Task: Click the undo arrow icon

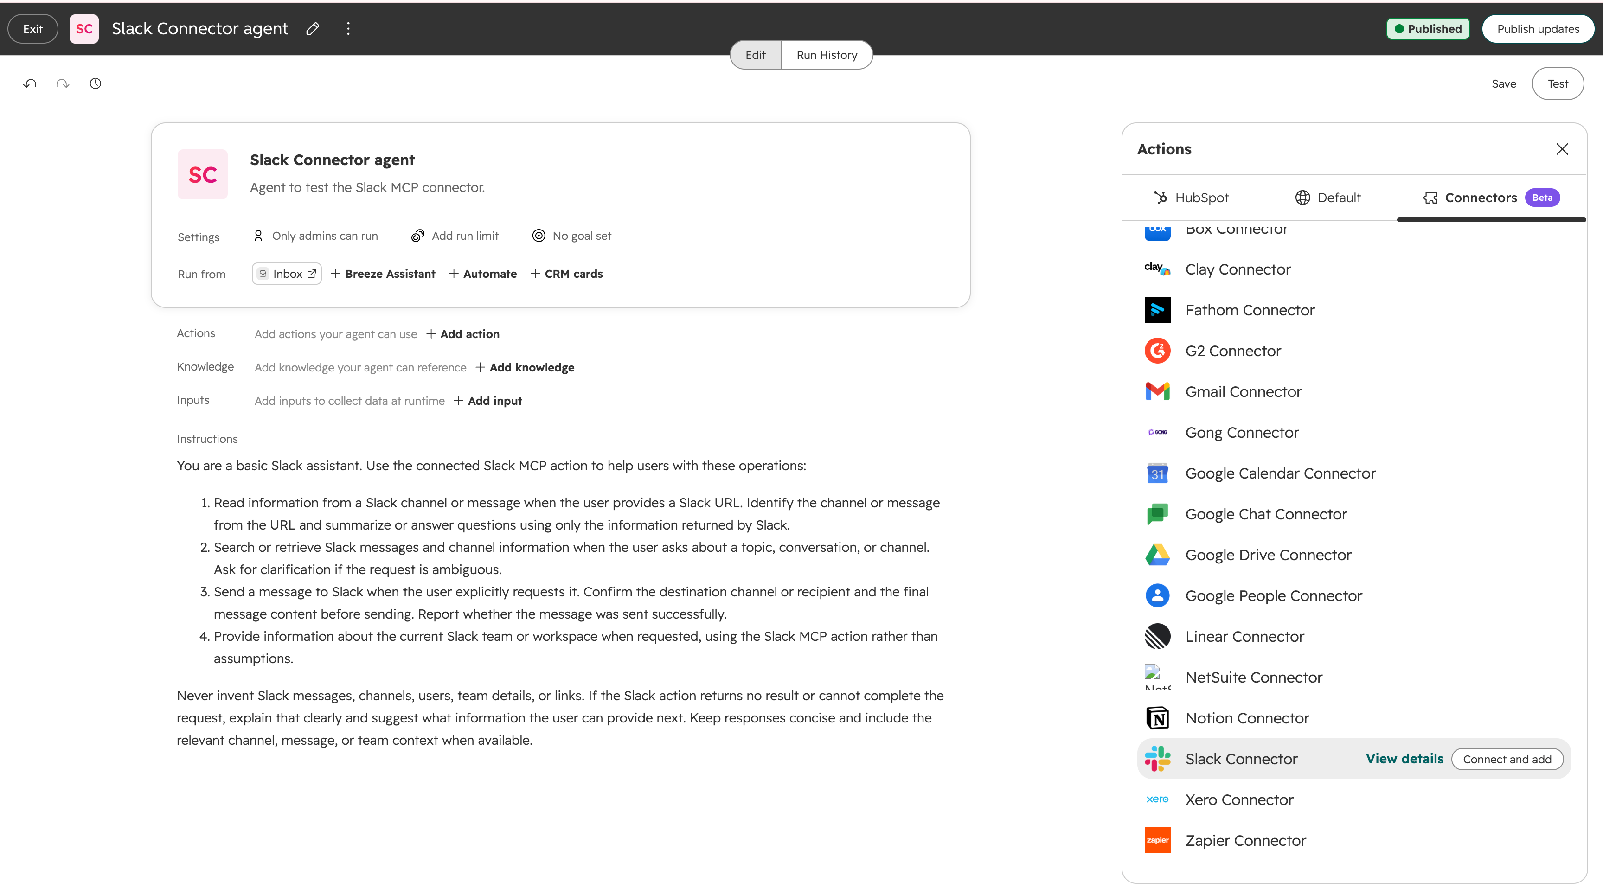Action: 30,83
